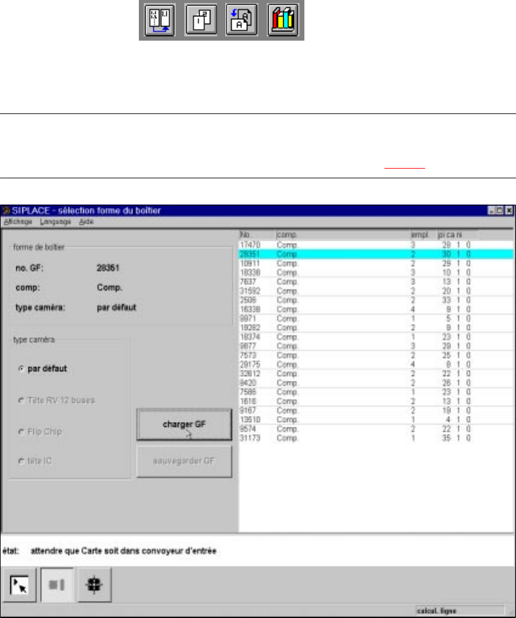516x618 pixels.
Task: Select 'Tête RV 12 buses' option
Action: coord(57,400)
